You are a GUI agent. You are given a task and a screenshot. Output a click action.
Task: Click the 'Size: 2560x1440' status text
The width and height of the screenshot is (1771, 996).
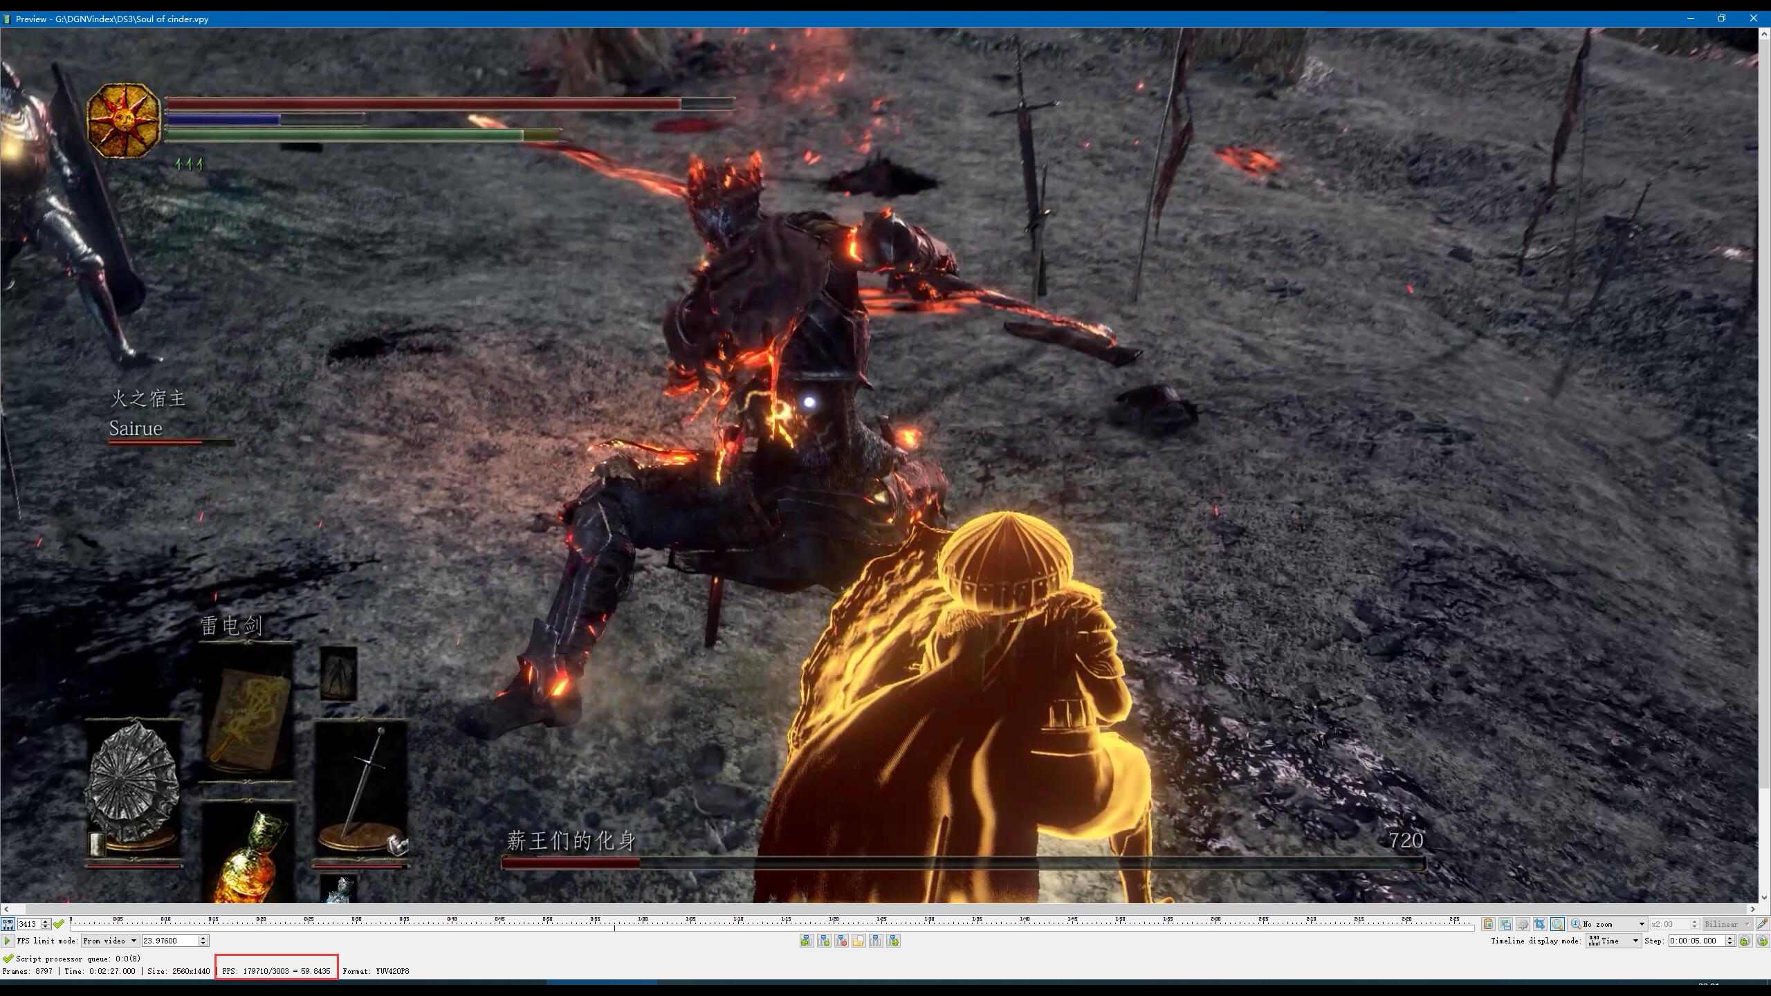point(178,971)
